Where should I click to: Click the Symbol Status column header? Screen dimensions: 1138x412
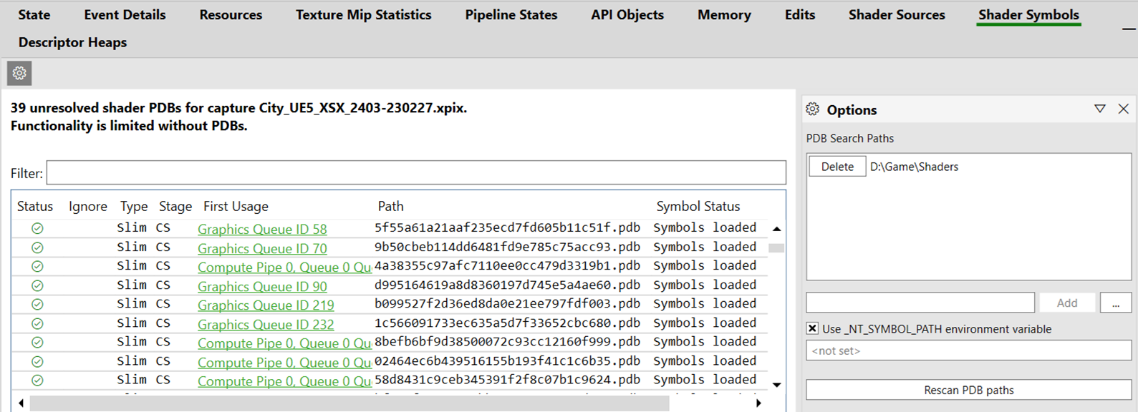[698, 206]
